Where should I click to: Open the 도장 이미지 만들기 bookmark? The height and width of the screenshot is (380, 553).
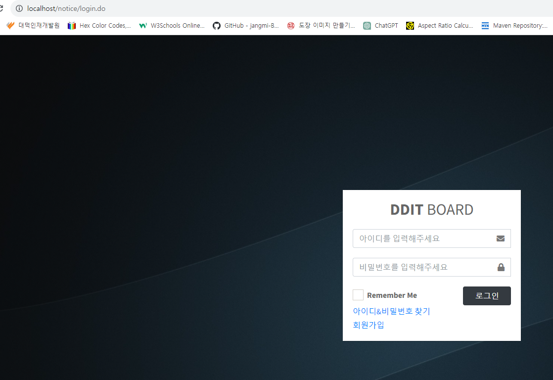[321, 25]
